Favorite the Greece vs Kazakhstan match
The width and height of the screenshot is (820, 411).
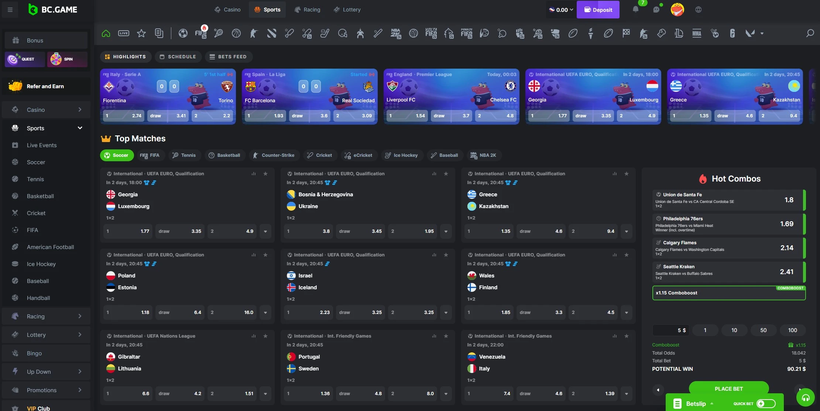click(x=627, y=173)
